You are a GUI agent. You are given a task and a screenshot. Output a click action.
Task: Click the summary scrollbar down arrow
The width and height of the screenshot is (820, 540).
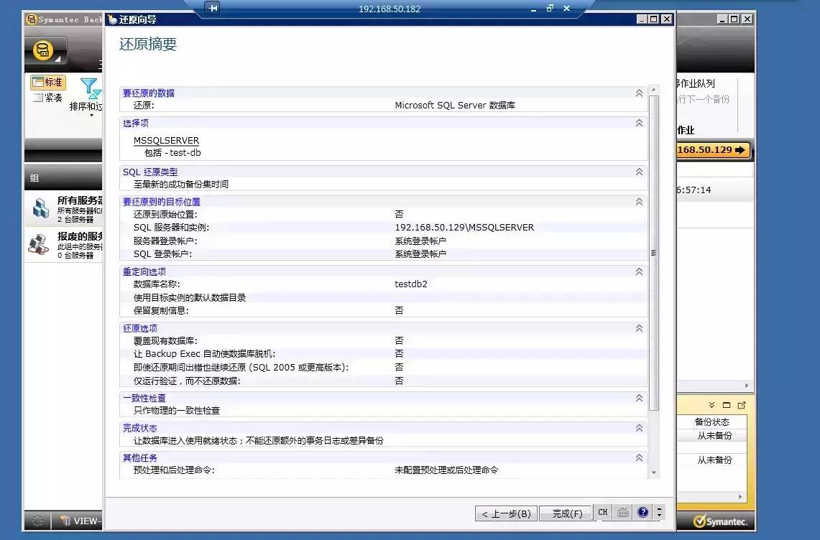tap(654, 472)
